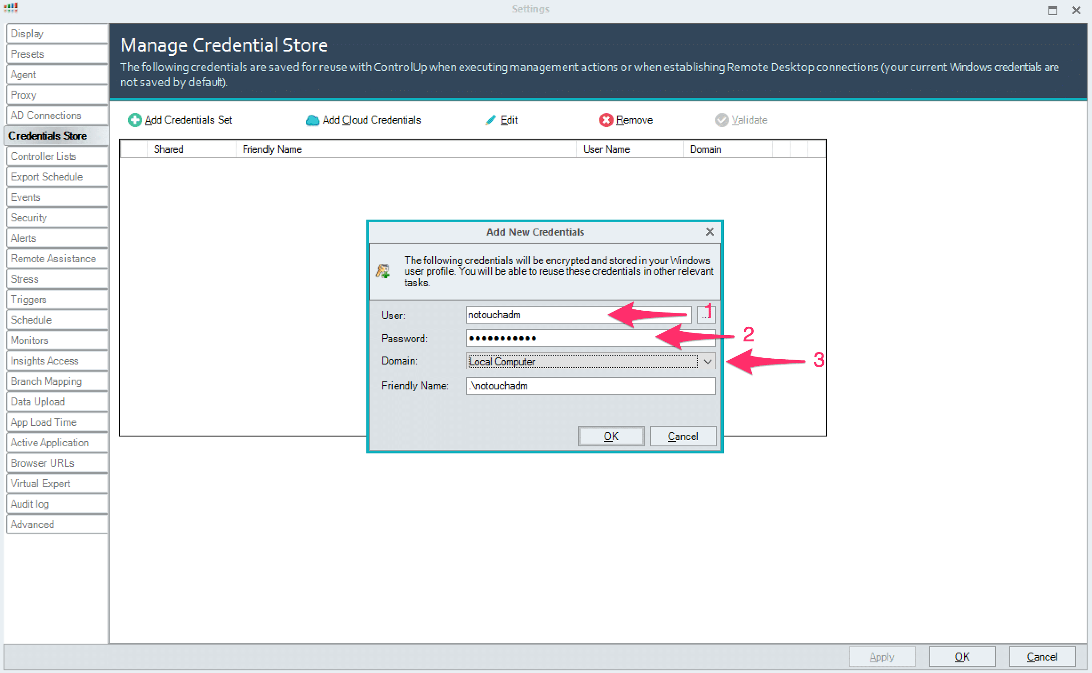Cancel the Add New Credentials dialog
This screenshot has height=673, width=1092.
point(683,436)
